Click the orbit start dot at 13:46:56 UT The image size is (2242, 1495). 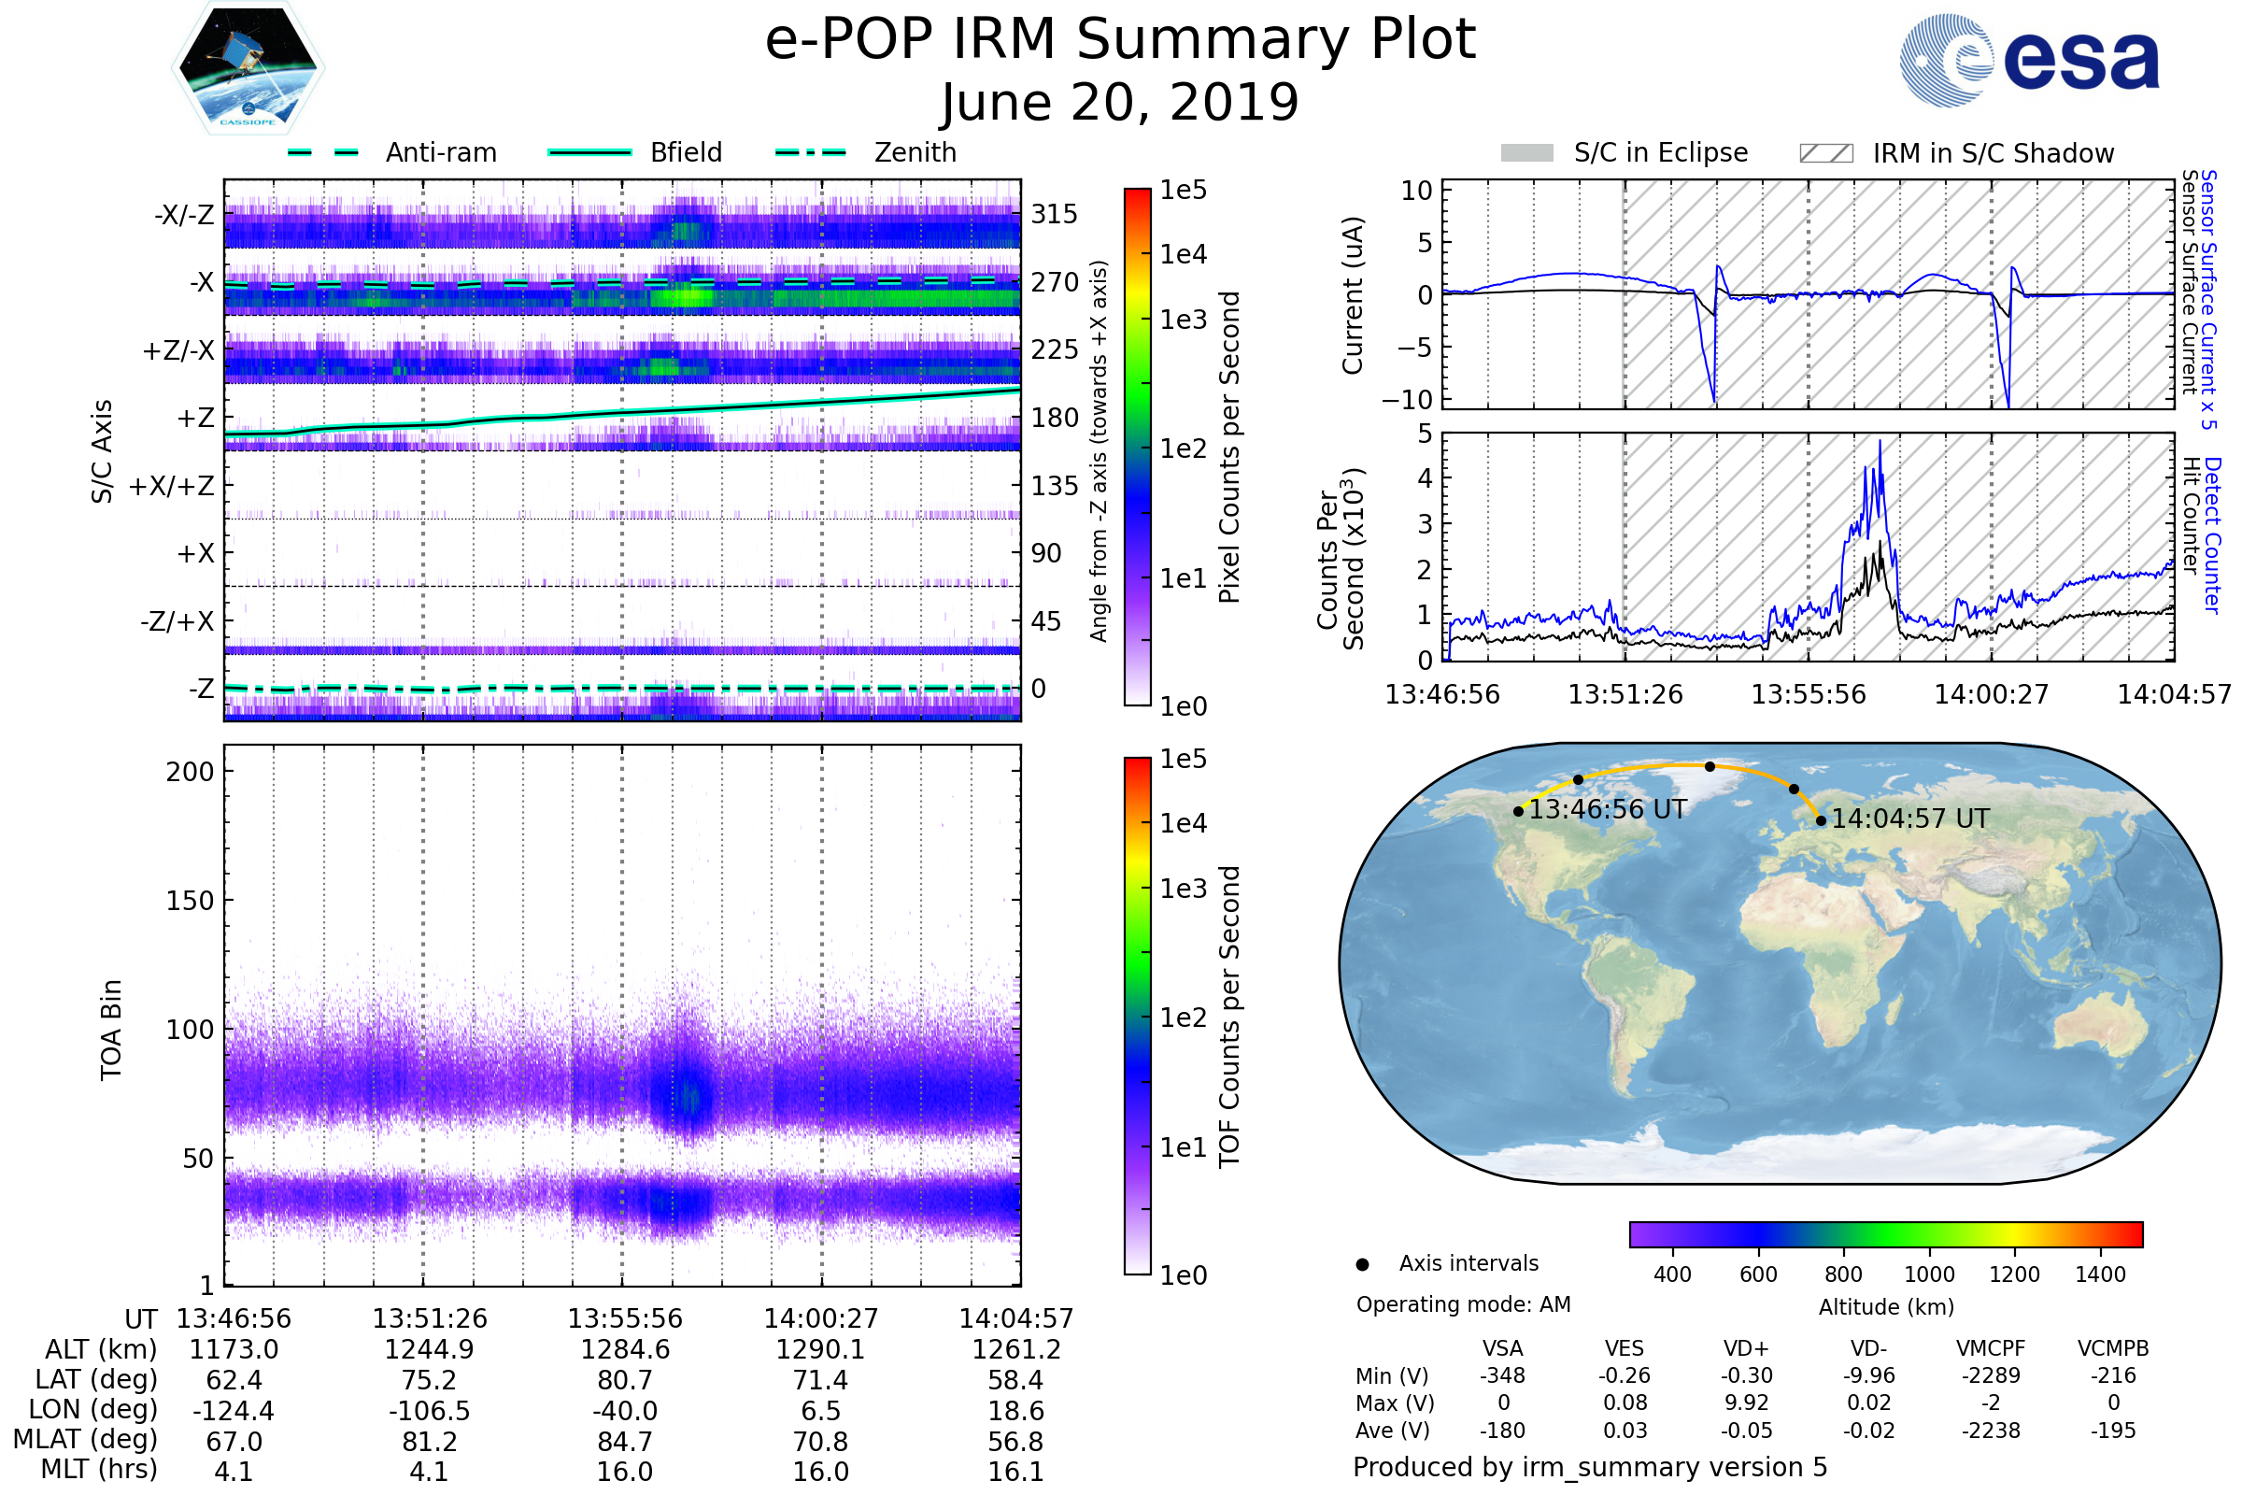[x=1519, y=811]
